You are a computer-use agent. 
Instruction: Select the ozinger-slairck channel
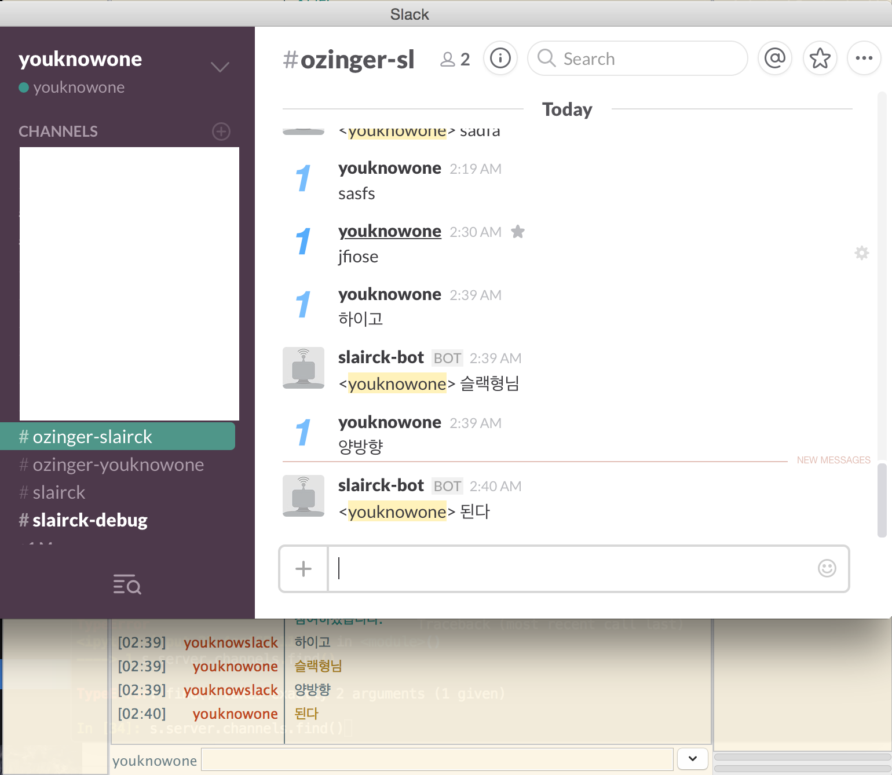tap(118, 436)
